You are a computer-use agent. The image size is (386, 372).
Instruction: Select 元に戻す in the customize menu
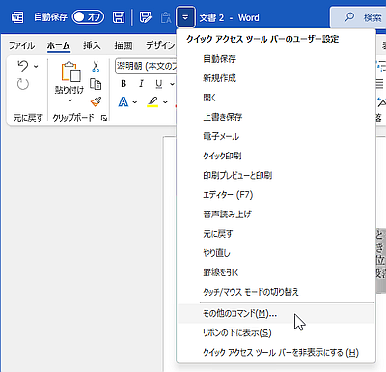point(276,234)
